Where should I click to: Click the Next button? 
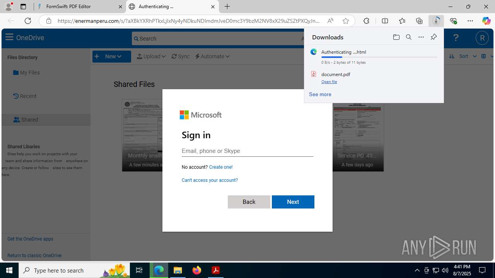pos(293,202)
